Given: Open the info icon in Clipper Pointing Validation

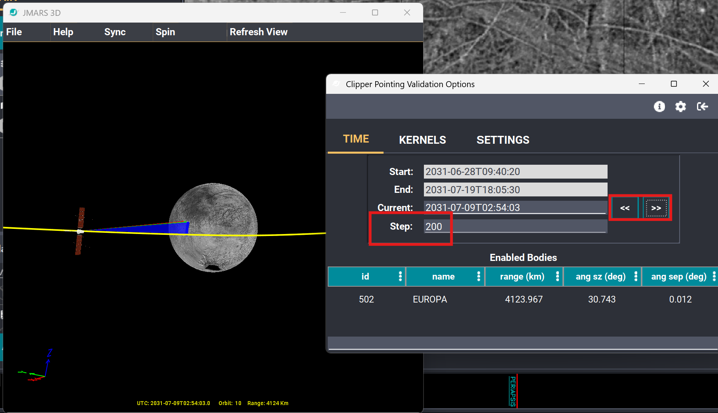Looking at the screenshot, I should [659, 107].
